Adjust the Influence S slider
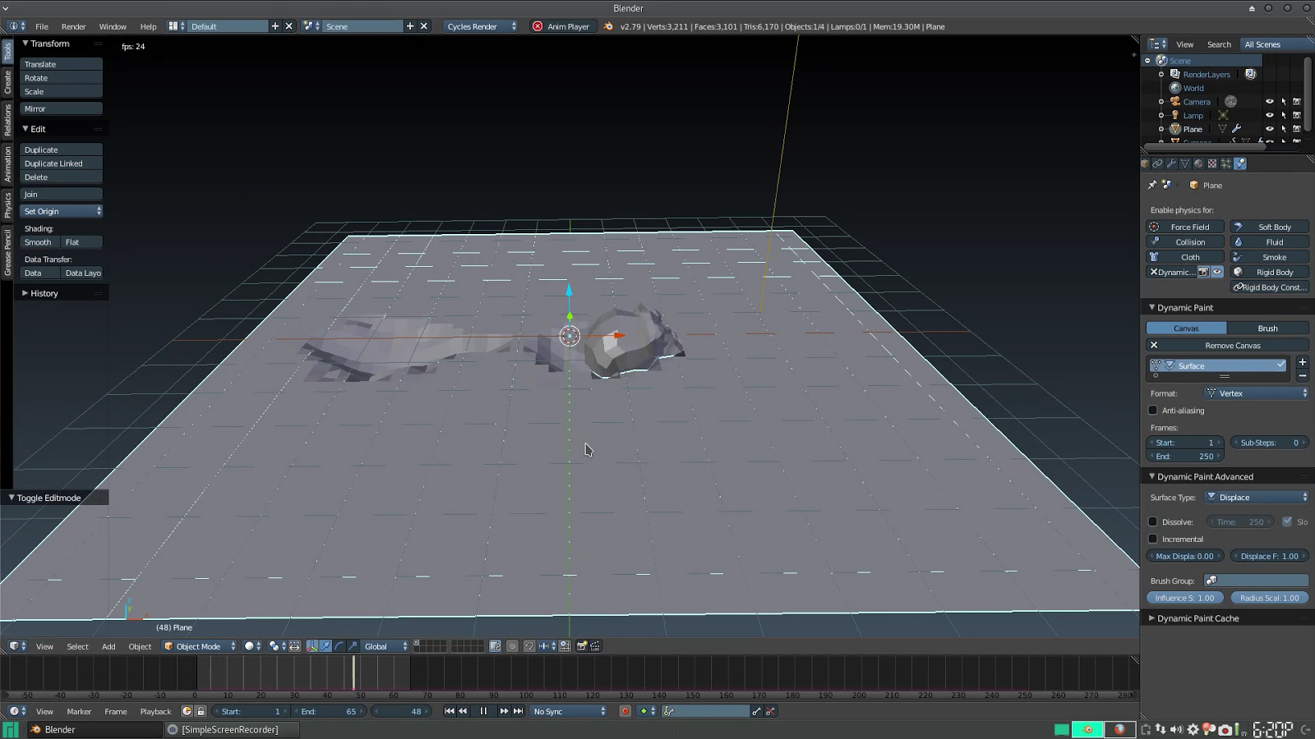The image size is (1315, 739). [x=1184, y=598]
